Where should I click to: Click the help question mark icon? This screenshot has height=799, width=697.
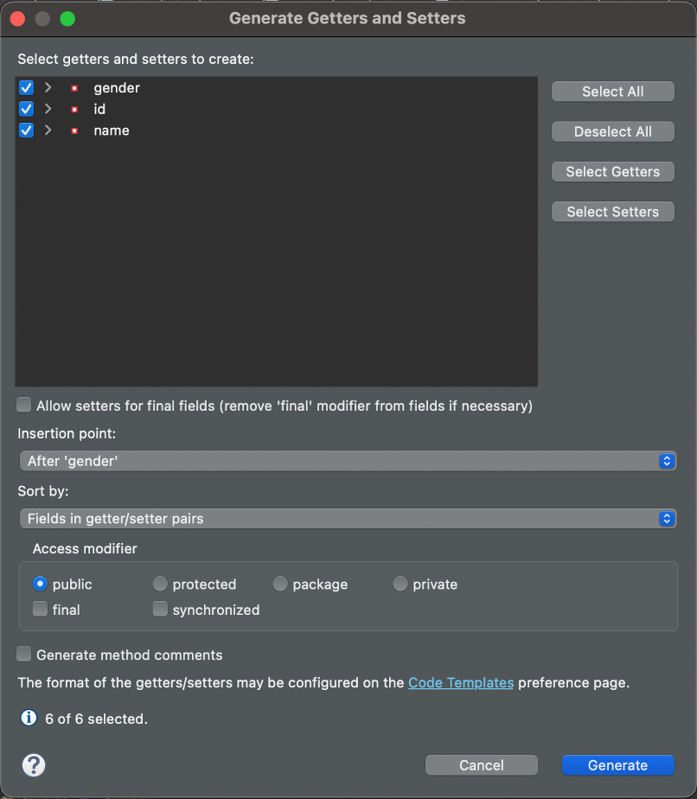pos(34,764)
